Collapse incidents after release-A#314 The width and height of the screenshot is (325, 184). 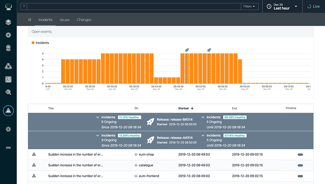[203, 136]
